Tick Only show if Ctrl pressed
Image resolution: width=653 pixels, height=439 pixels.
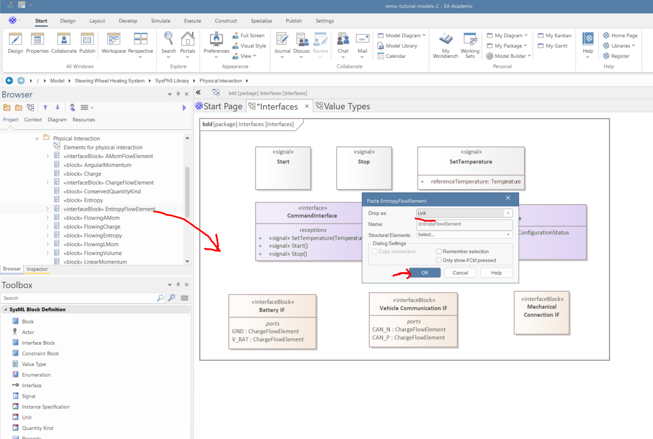click(x=439, y=260)
